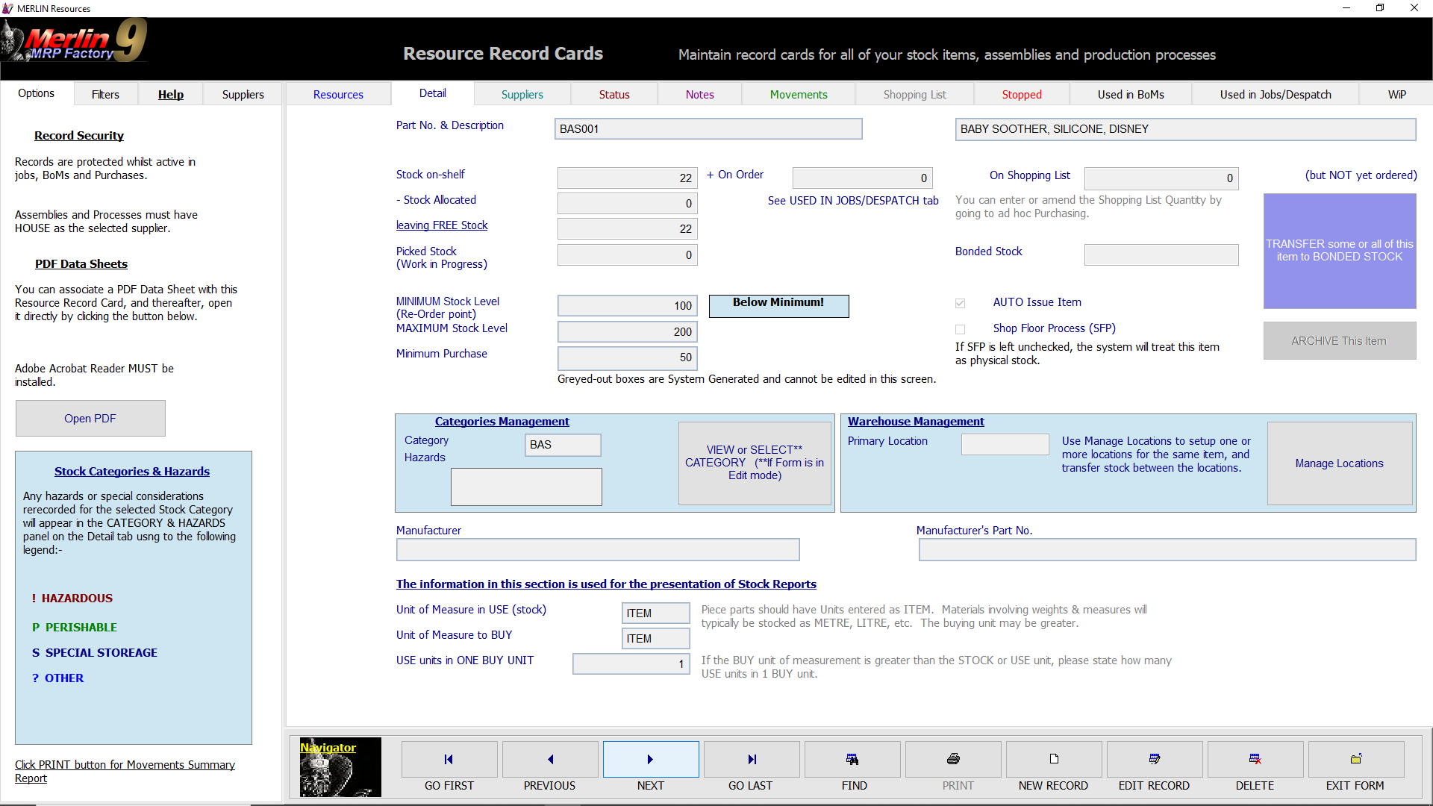
Task: Click the Go Last navigation icon
Action: pyautogui.click(x=752, y=759)
